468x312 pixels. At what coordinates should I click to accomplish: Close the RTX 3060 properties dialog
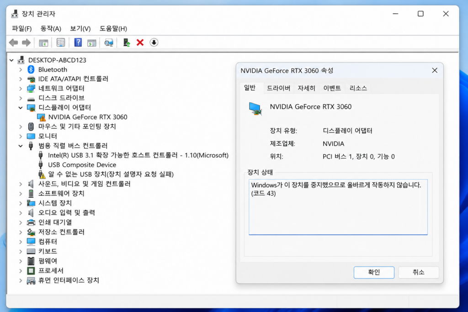[x=435, y=70]
